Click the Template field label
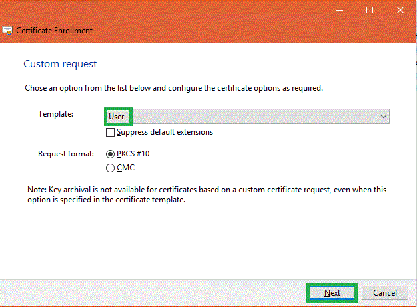This screenshot has height=307, width=417. pos(56,114)
